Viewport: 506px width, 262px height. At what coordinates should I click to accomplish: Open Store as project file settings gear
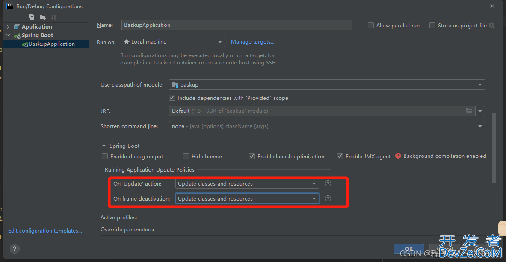[492, 26]
